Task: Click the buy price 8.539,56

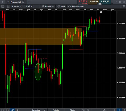Action: [x=105, y=2]
